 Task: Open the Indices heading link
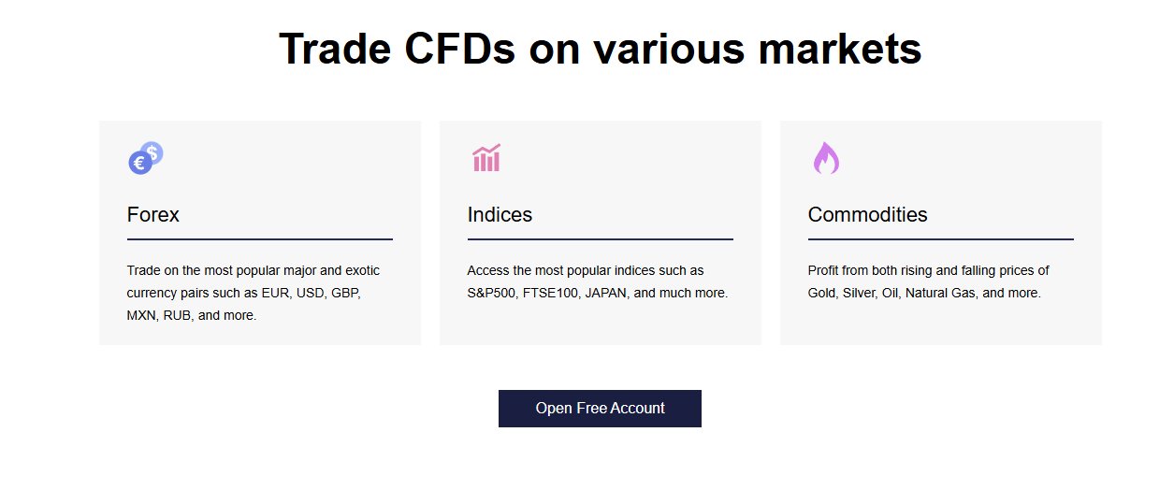[500, 215]
